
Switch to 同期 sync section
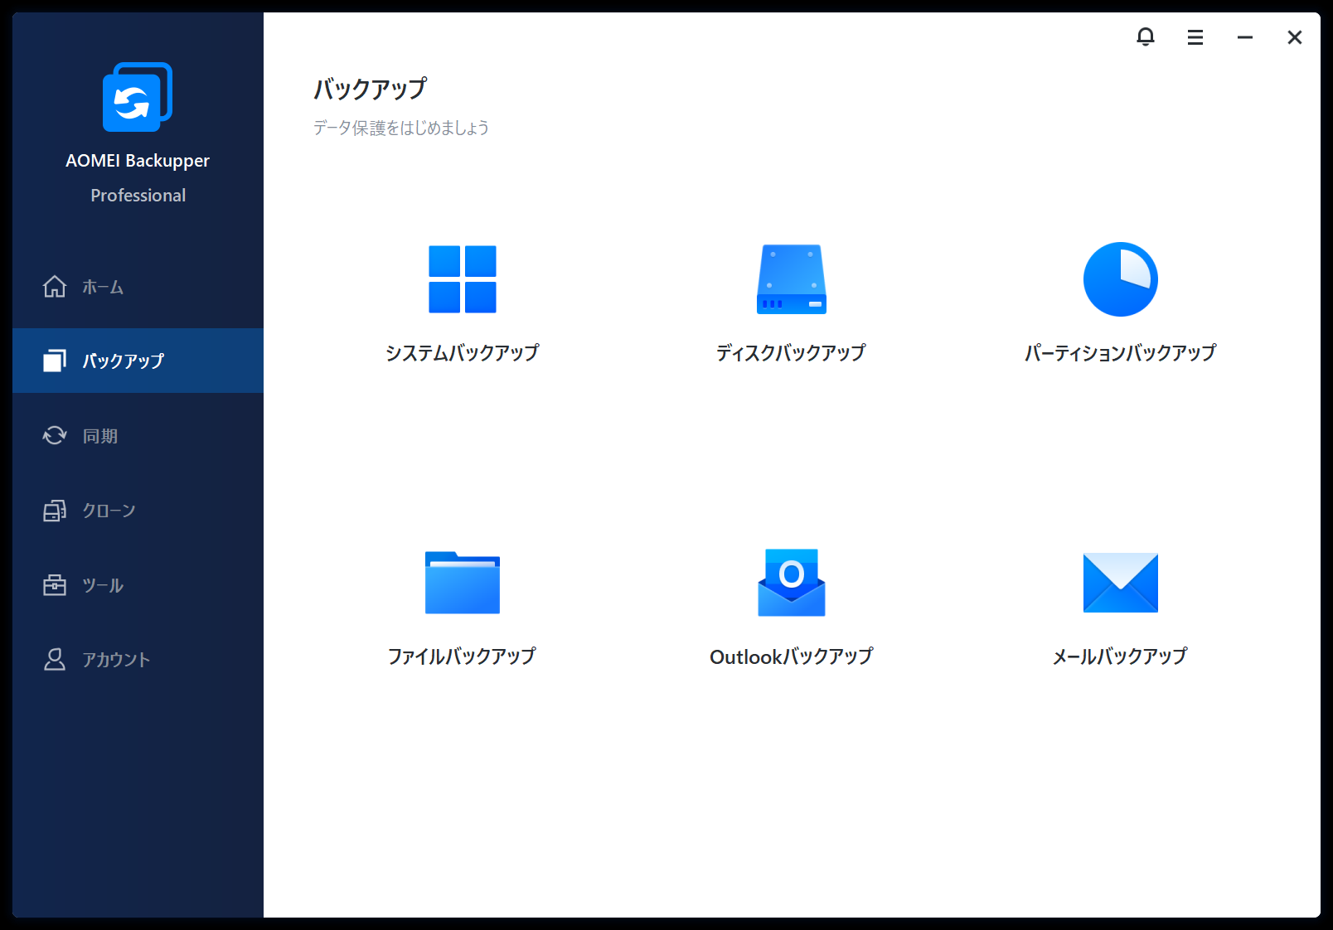pyautogui.click(x=99, y=436)
